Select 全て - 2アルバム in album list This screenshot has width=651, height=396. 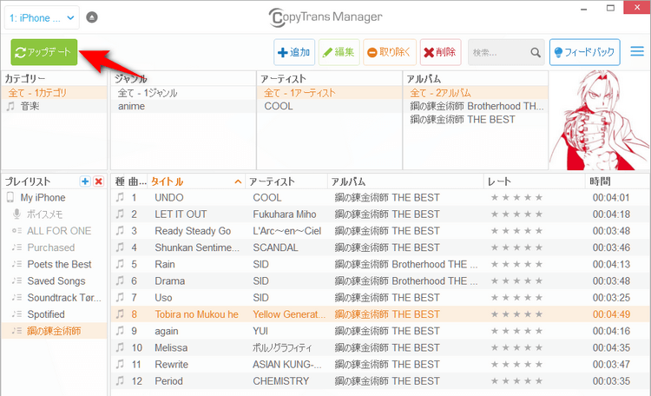[476, 93]
